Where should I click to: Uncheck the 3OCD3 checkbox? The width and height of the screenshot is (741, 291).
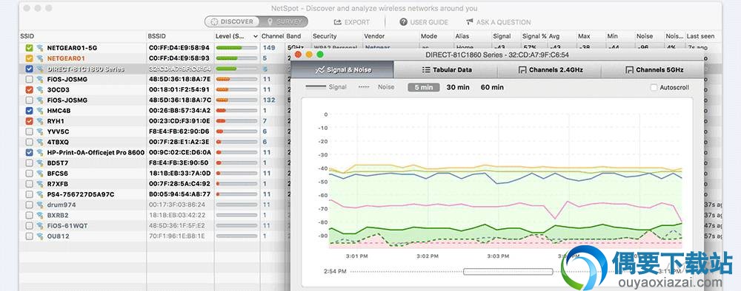tap(30, 89)
